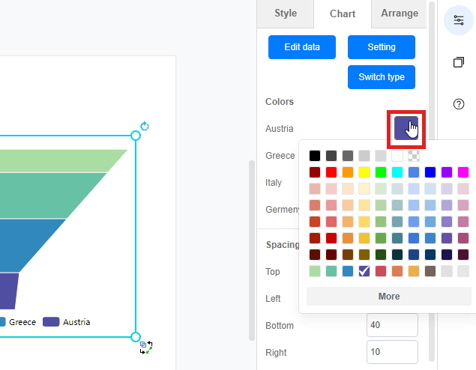Click the Bottom spacing input field

click(391, 326)
